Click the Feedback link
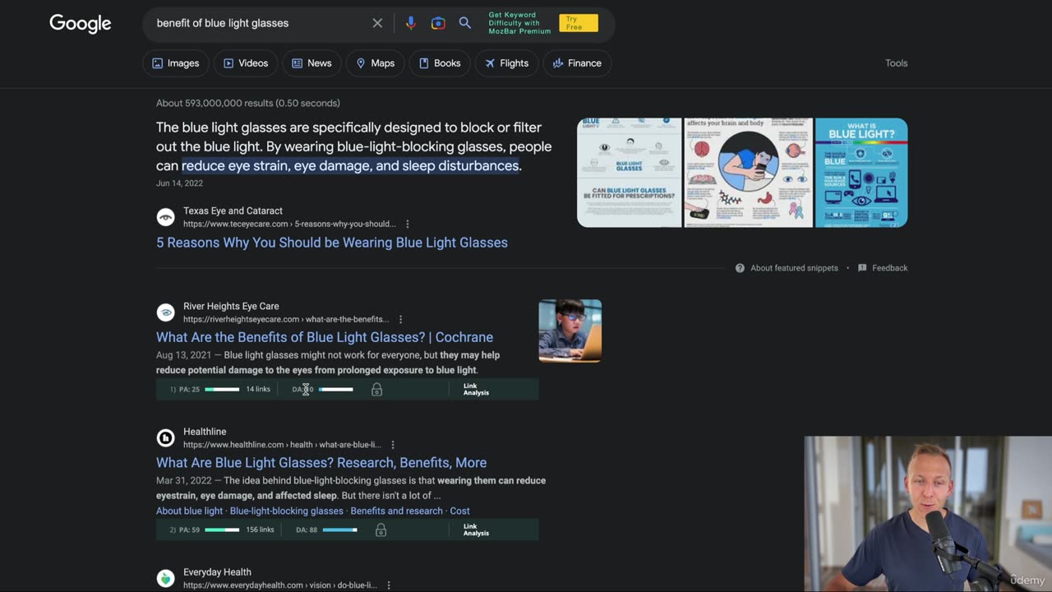1052x592 pixels. click(x=890, y=268)
